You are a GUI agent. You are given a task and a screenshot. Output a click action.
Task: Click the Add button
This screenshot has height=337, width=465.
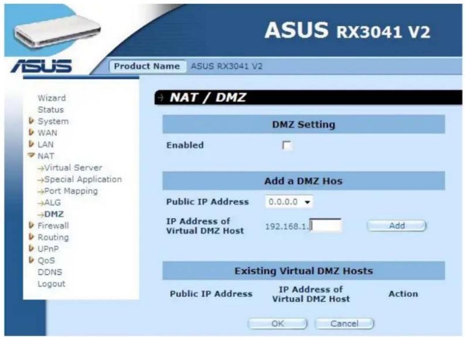click(397, 226)
